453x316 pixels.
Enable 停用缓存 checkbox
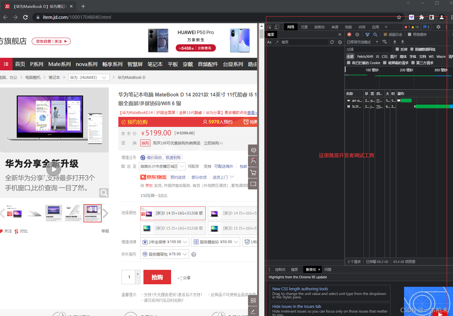click(409, 35)
